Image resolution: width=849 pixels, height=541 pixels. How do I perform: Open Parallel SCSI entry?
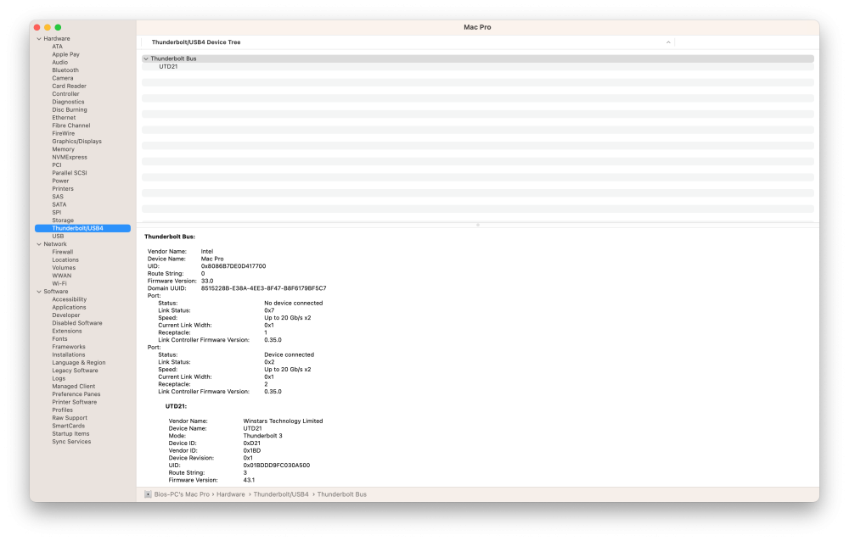(x=70, y=173)
